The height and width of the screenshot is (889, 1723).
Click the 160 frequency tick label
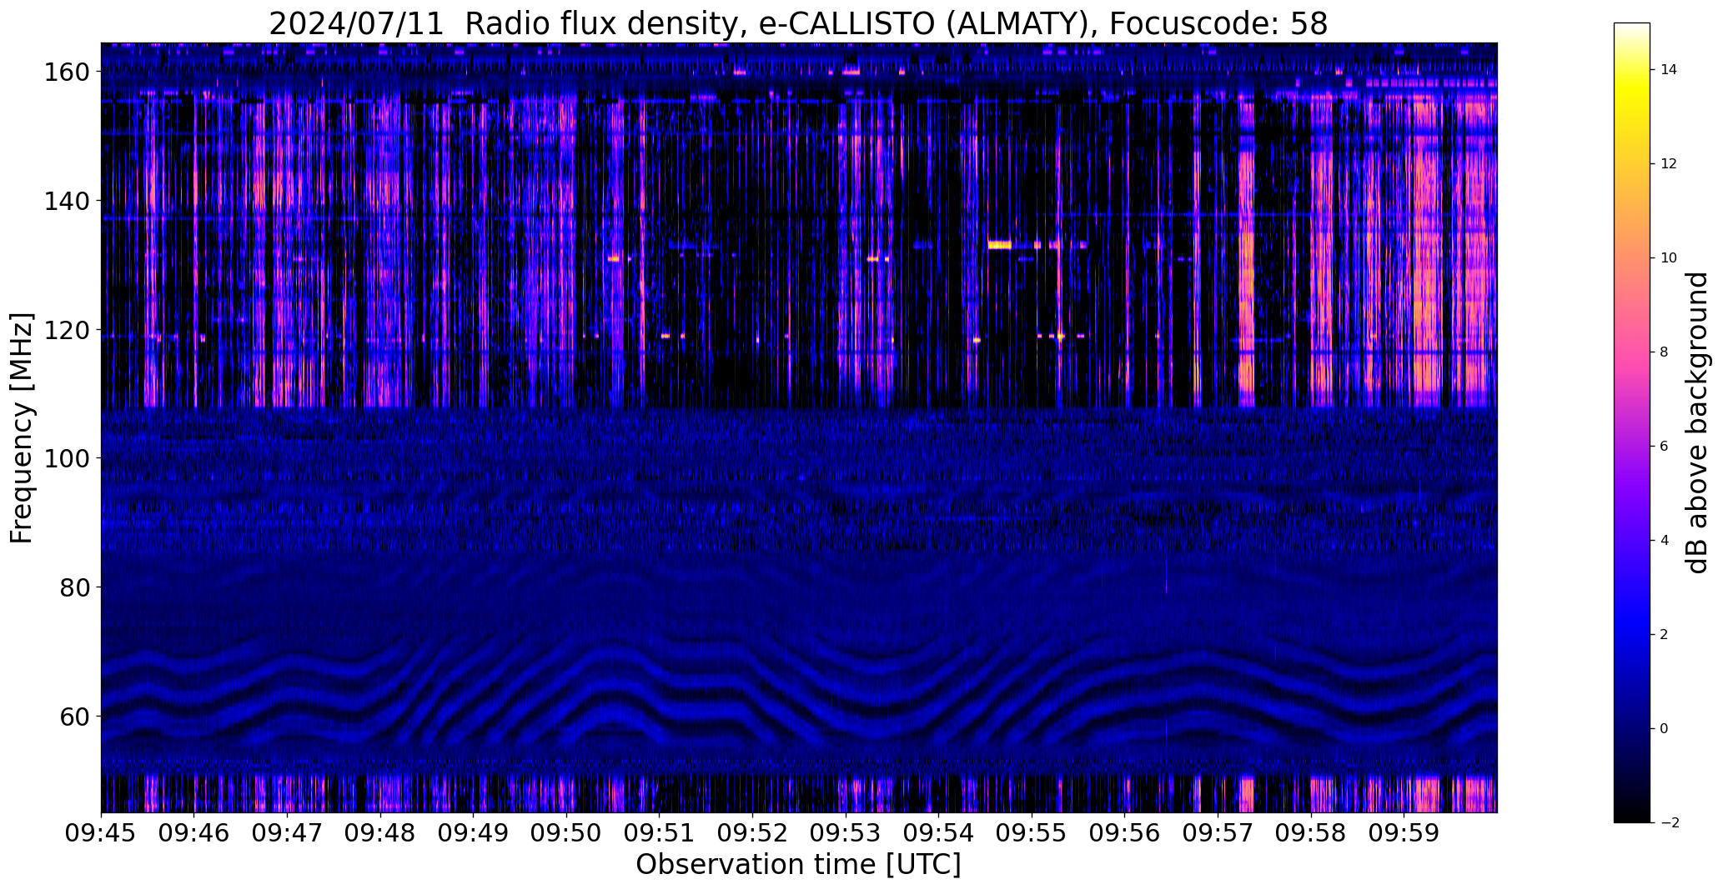point(67,72)
